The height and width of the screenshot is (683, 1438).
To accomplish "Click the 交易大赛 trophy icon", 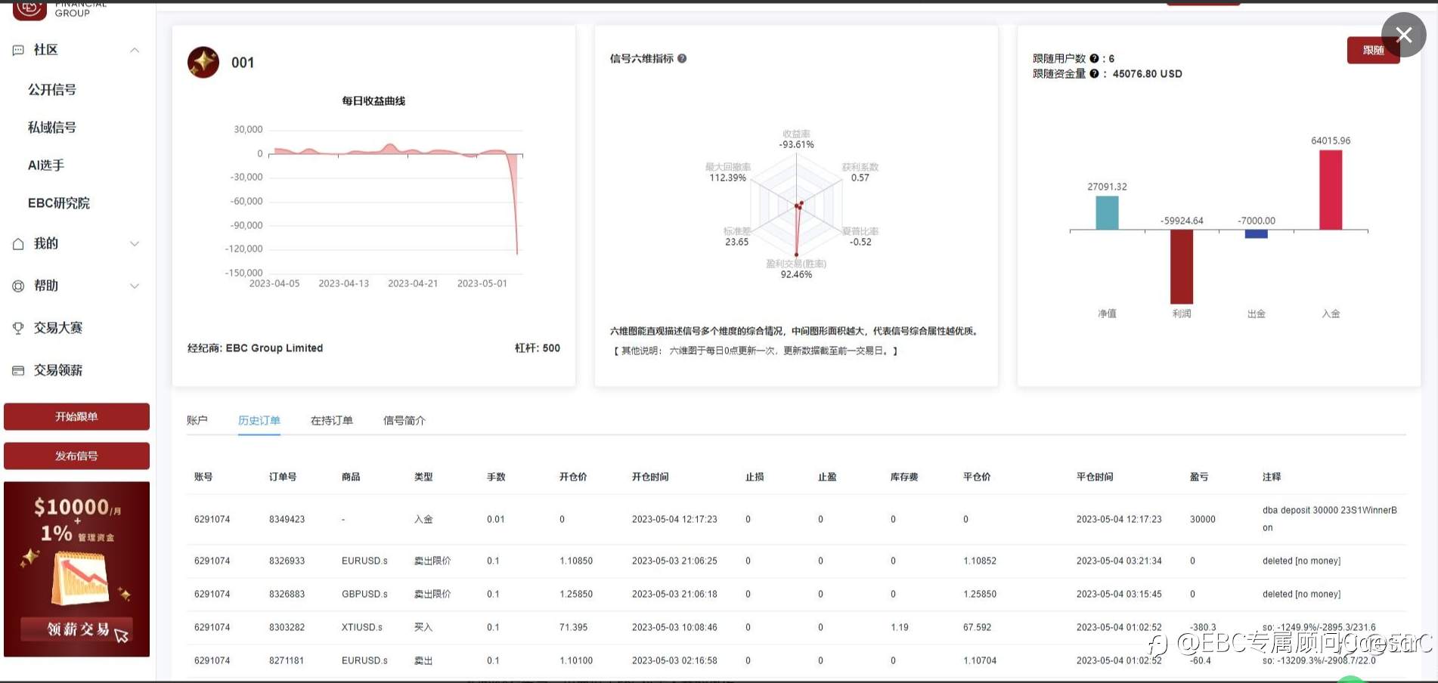I will (18, 328).
